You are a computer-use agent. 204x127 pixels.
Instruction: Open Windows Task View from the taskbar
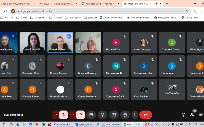pyautogui.click(x=5, y=124)
